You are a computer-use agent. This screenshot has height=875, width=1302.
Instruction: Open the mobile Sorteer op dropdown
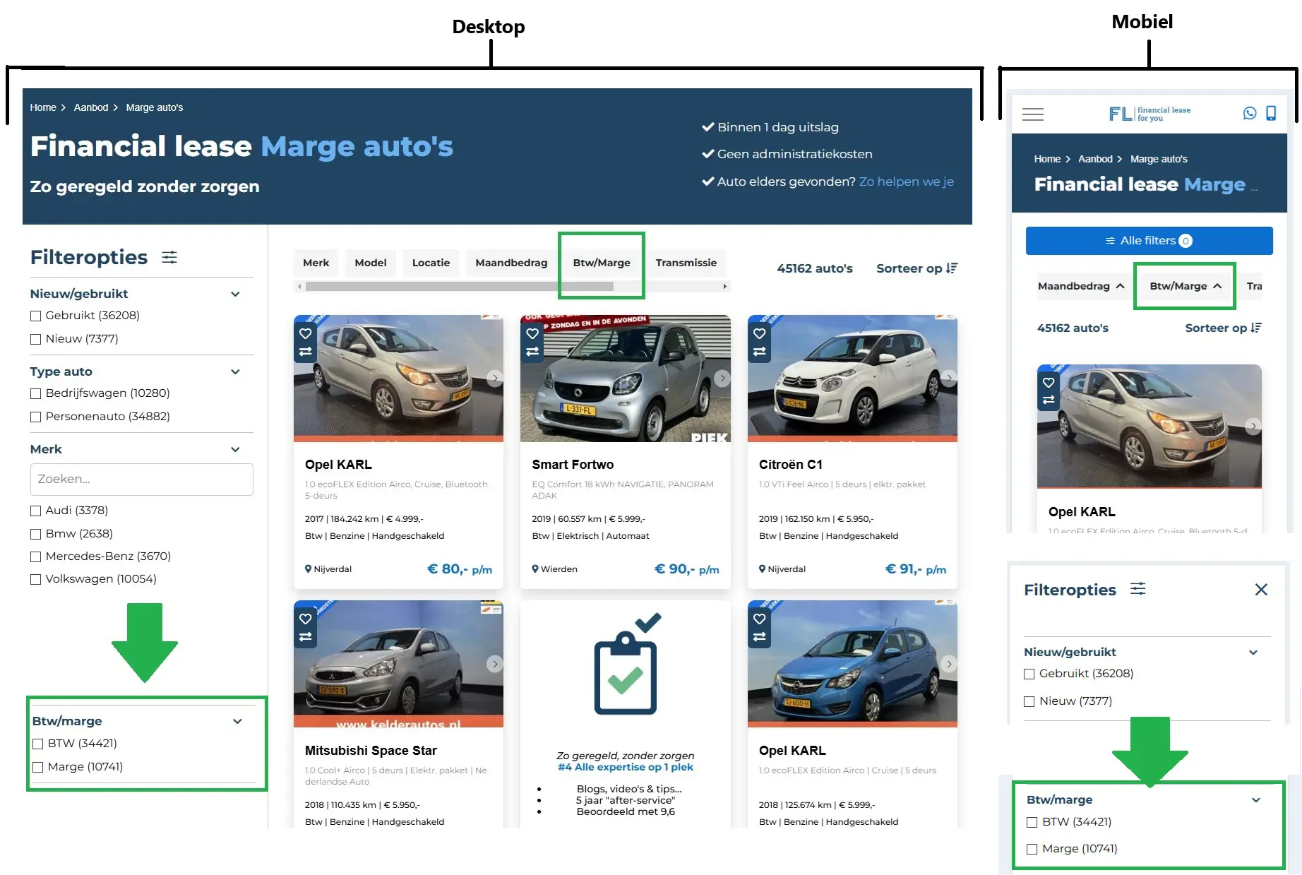(x=1223, y=328)
